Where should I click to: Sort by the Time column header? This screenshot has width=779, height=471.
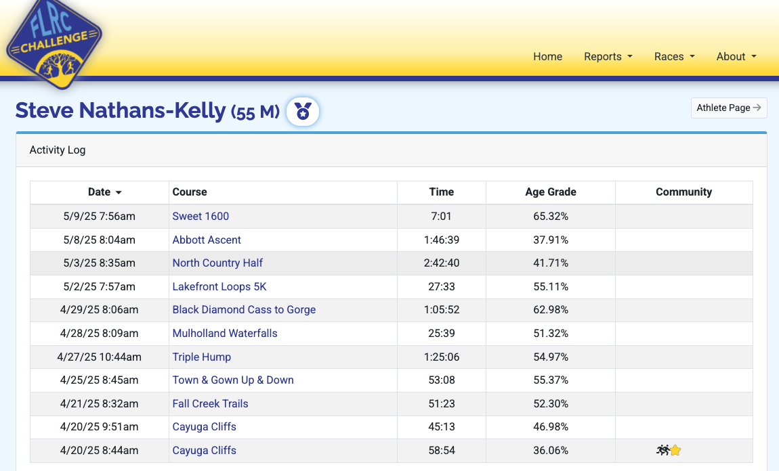click(441, 192)
